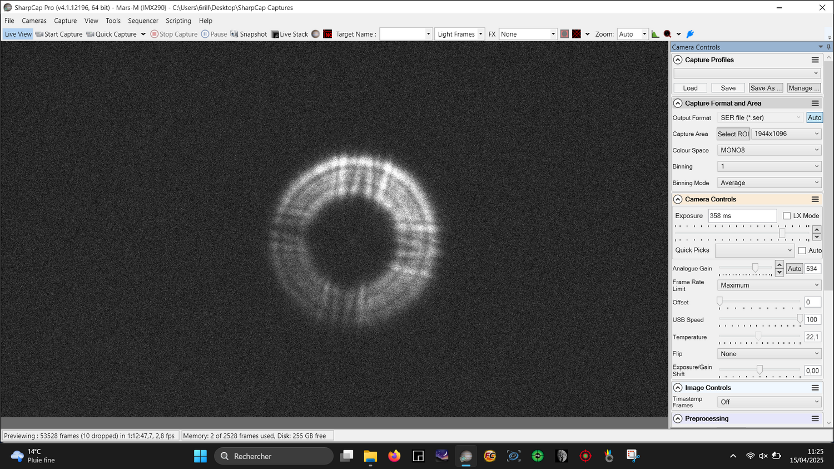Screen dimensions: 834x469
Task: Pause the camera preview
Action: coord(214,34)
